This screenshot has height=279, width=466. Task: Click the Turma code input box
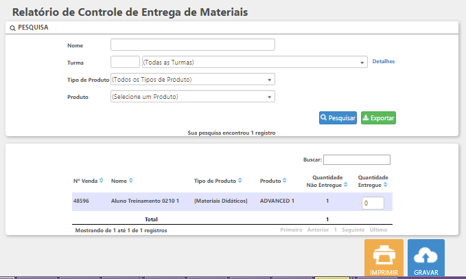(125, 62)
